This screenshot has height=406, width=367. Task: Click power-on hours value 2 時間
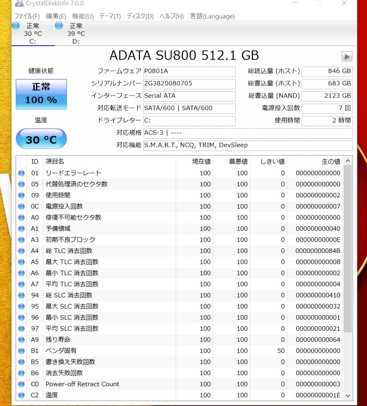(x=327, y=121)
